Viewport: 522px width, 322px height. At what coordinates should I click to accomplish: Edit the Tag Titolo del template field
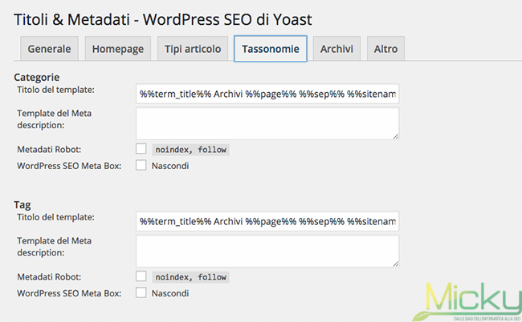267,221
